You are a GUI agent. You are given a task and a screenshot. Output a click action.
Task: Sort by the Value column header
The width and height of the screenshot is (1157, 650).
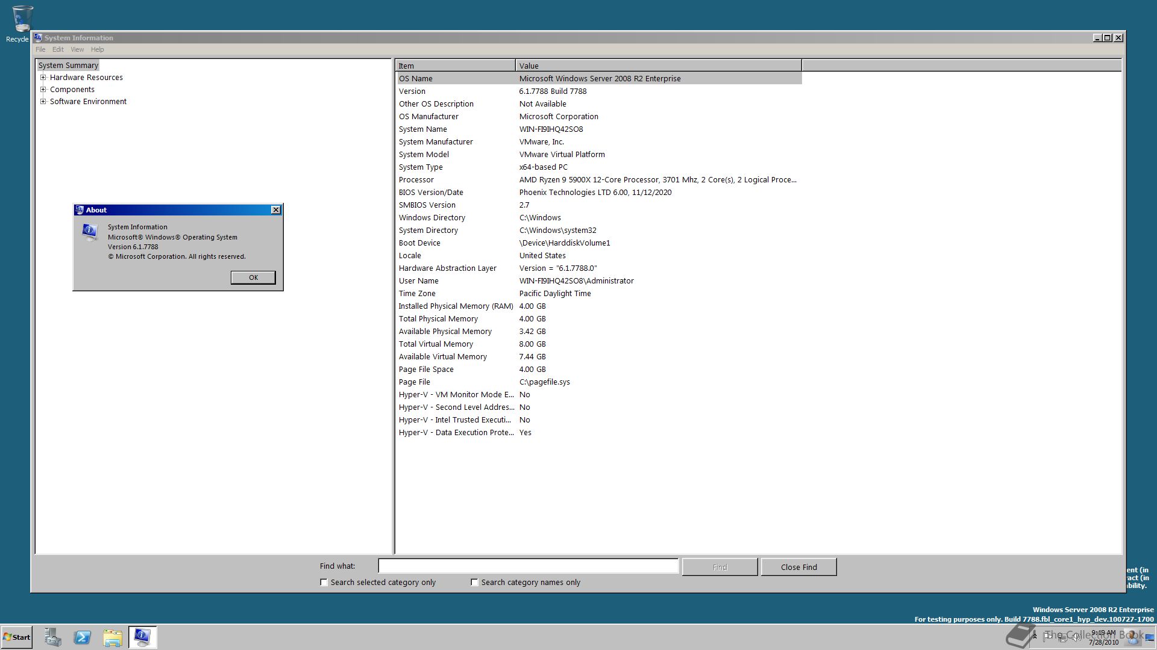(x=659, y=66)
